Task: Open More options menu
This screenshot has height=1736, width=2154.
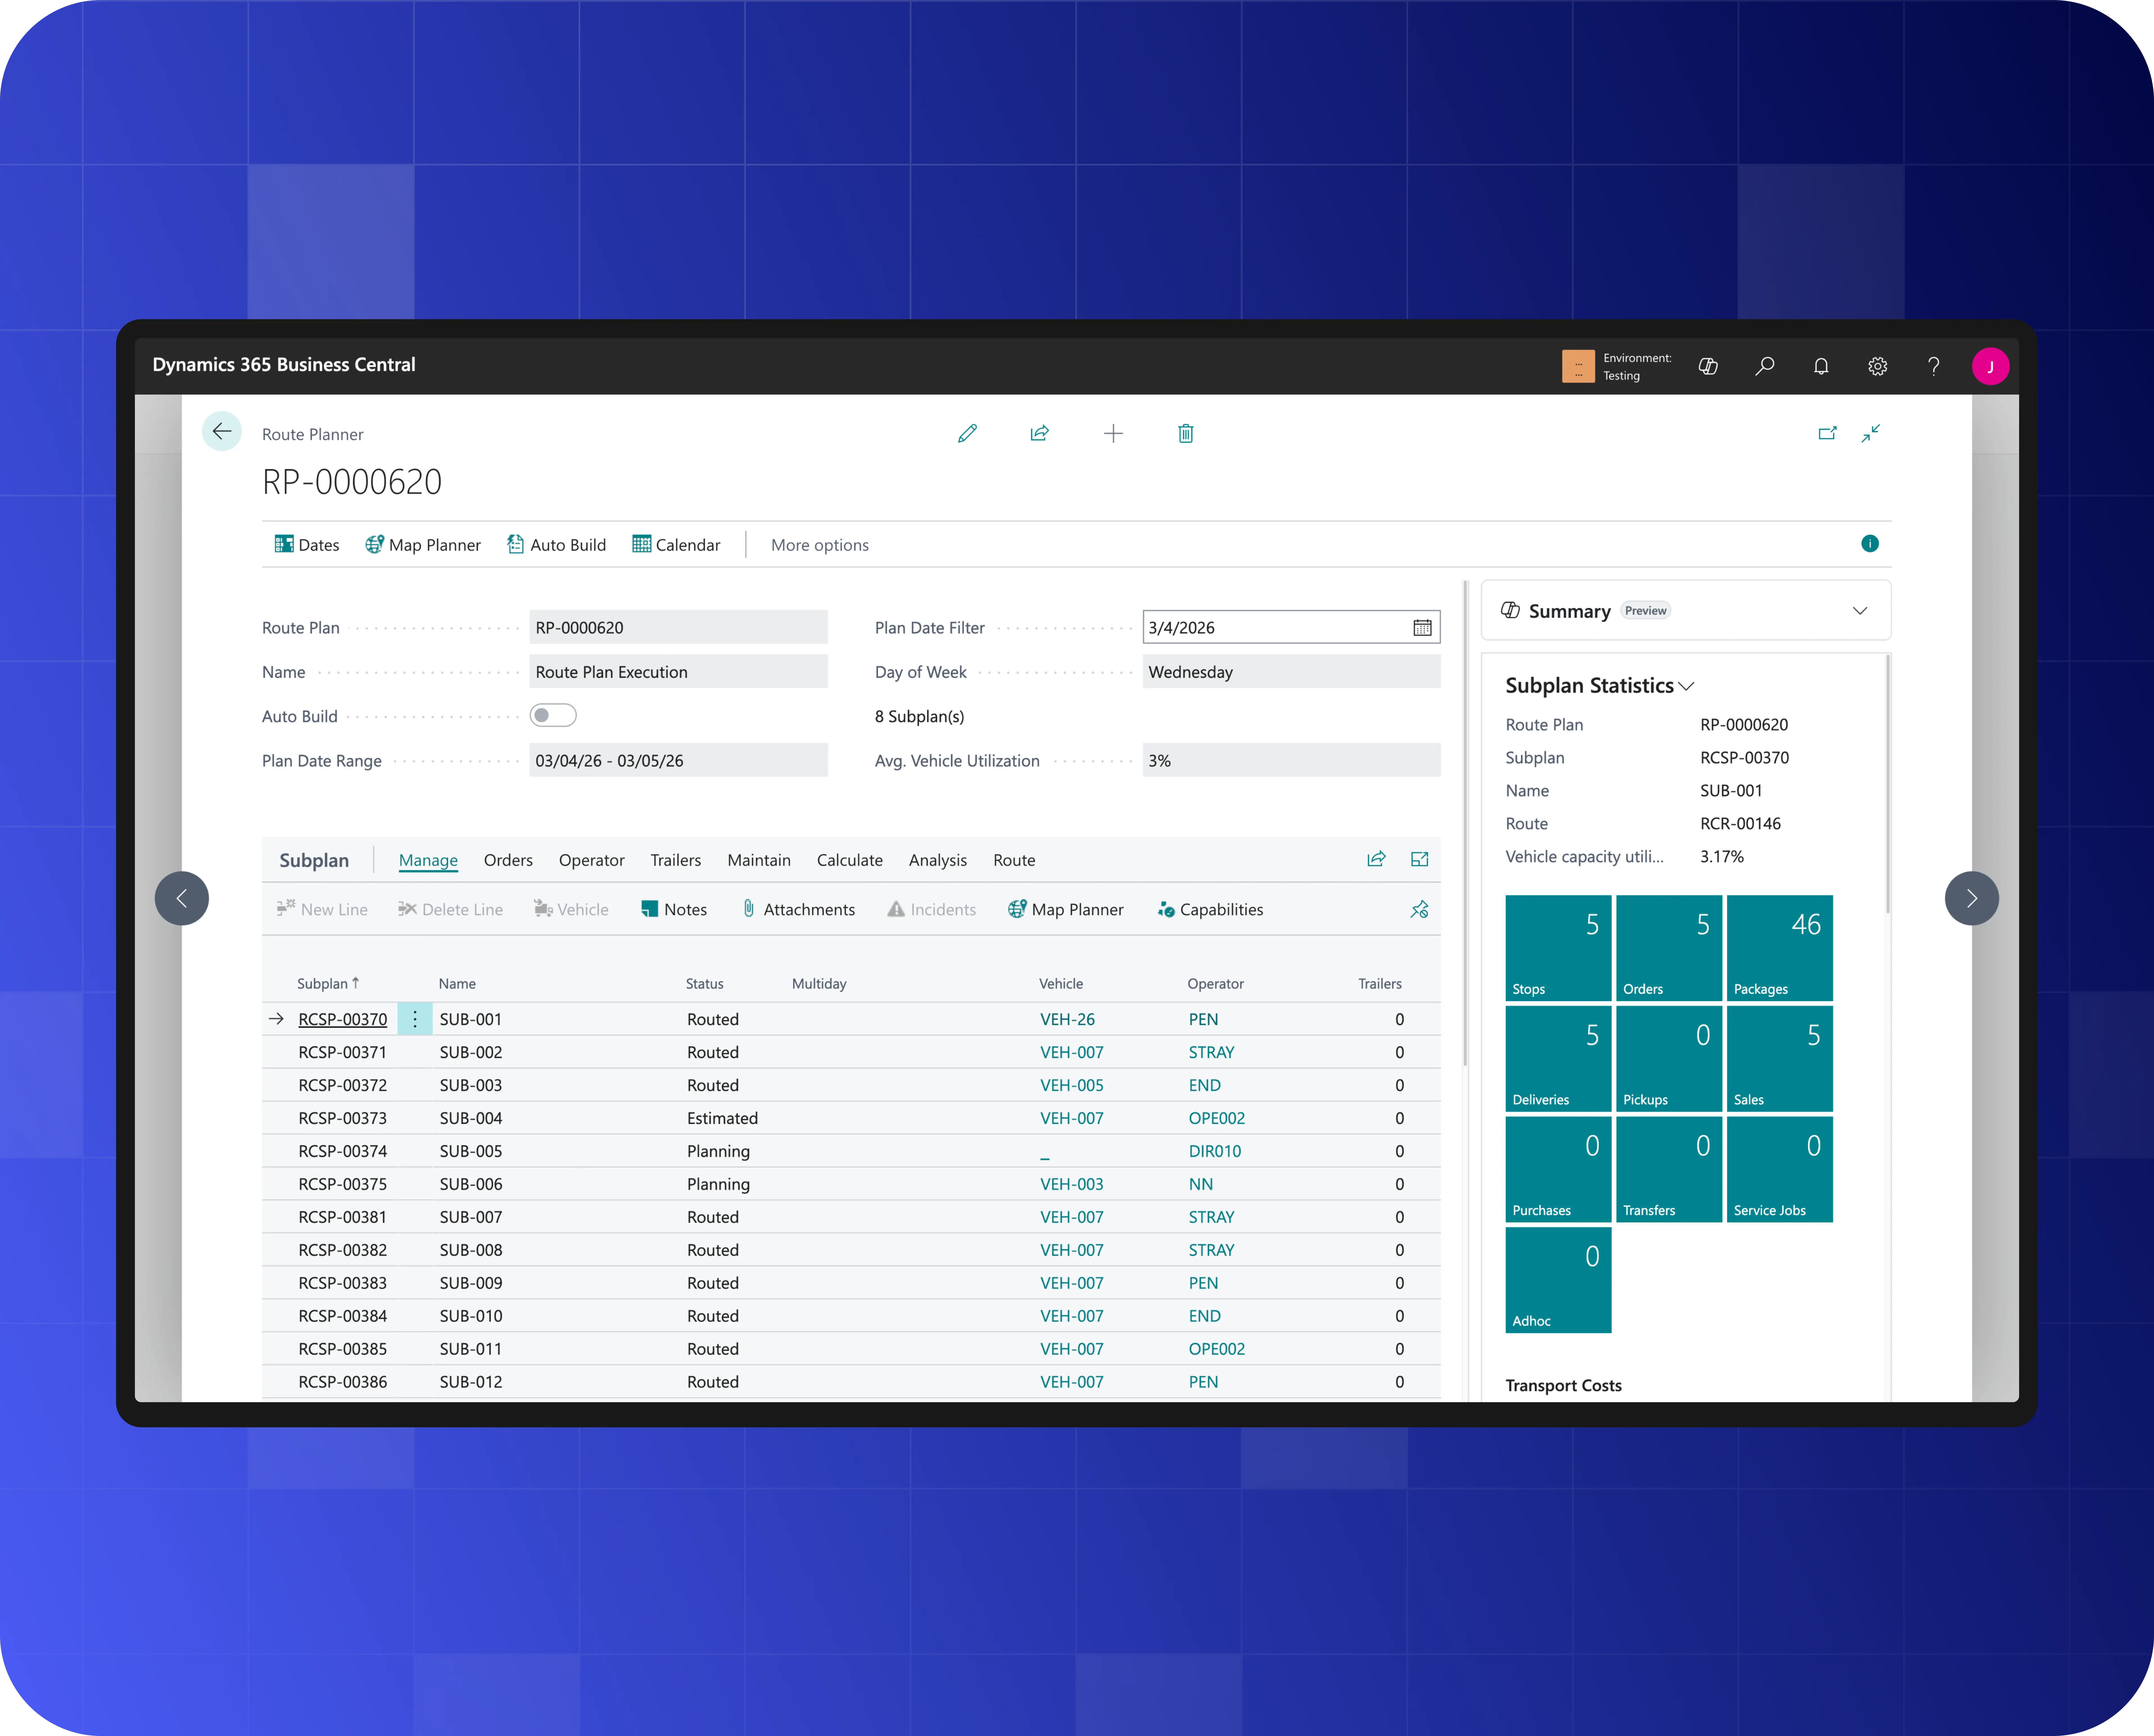Action: click(x=819, y=545)
